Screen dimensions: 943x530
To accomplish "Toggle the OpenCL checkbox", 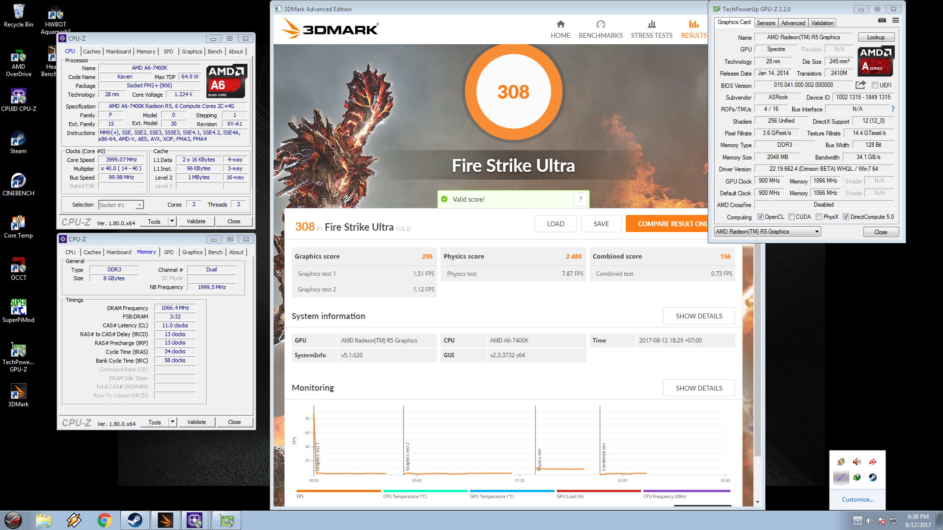I will pos(760,217).
